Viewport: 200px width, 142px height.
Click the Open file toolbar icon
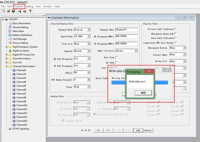(8, 11)
